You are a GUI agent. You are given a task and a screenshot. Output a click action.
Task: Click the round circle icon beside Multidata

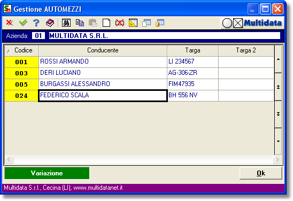(227, 23)
